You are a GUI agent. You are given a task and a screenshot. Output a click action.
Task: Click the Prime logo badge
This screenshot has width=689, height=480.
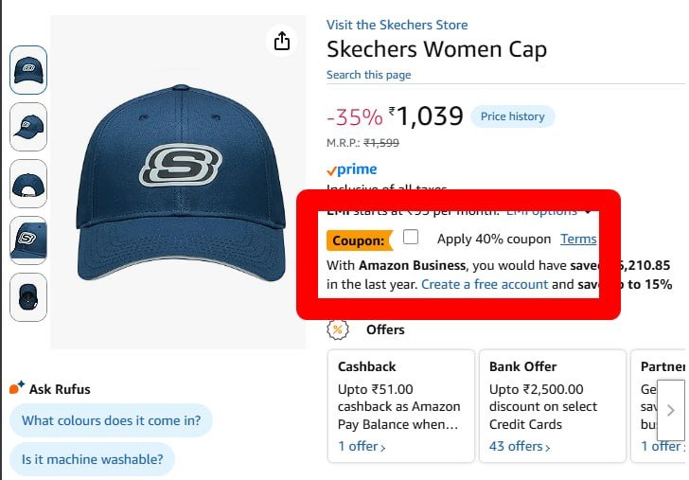pyautogui.click(x=352, y=170)
